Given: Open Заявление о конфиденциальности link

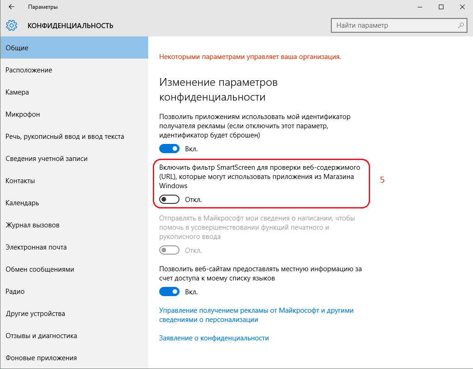Looking at the screenshot, I should [214, 338].
